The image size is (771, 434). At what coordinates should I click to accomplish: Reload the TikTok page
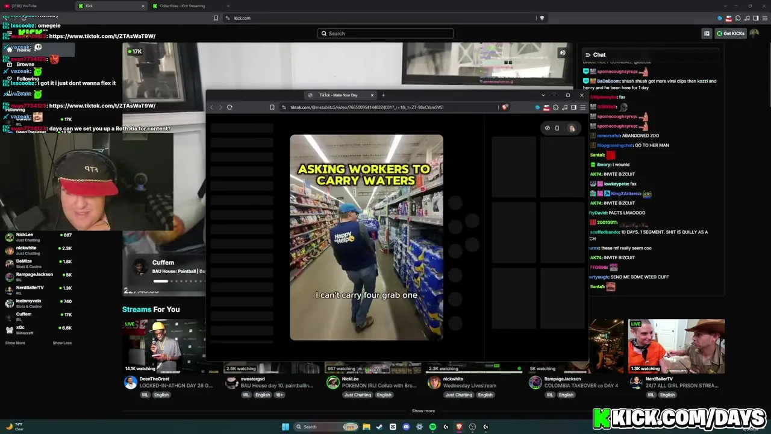pos(229,107)
